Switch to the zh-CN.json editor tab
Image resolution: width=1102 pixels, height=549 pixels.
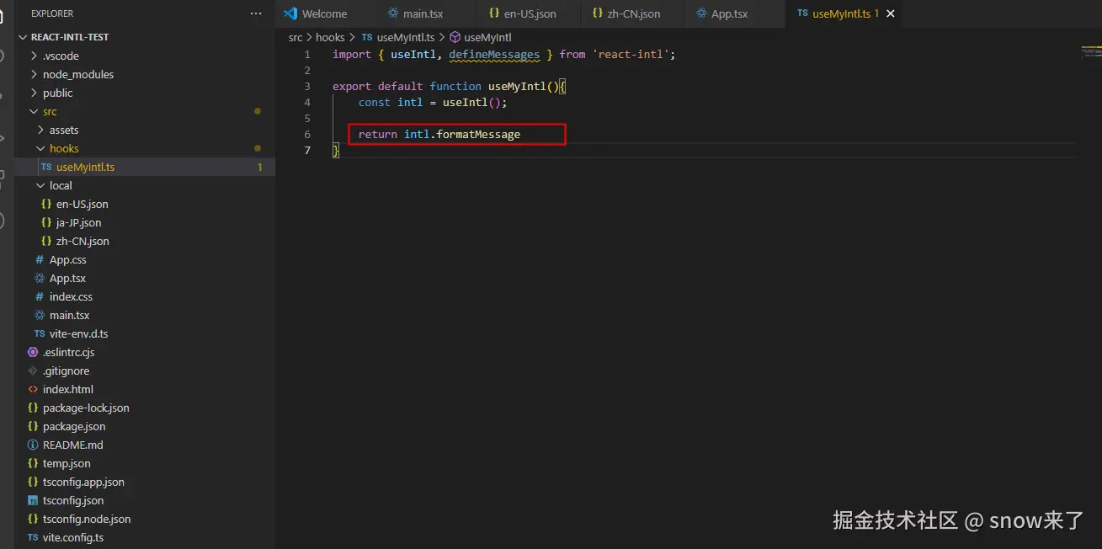pos(634,13)
